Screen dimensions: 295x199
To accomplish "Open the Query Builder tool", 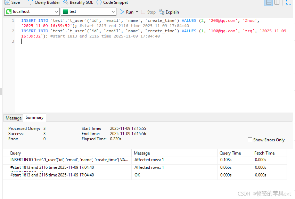I will 44,2.
